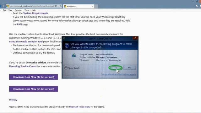
Task: Download Tool Now 64-bit version
Action: [x=33, y=89]
